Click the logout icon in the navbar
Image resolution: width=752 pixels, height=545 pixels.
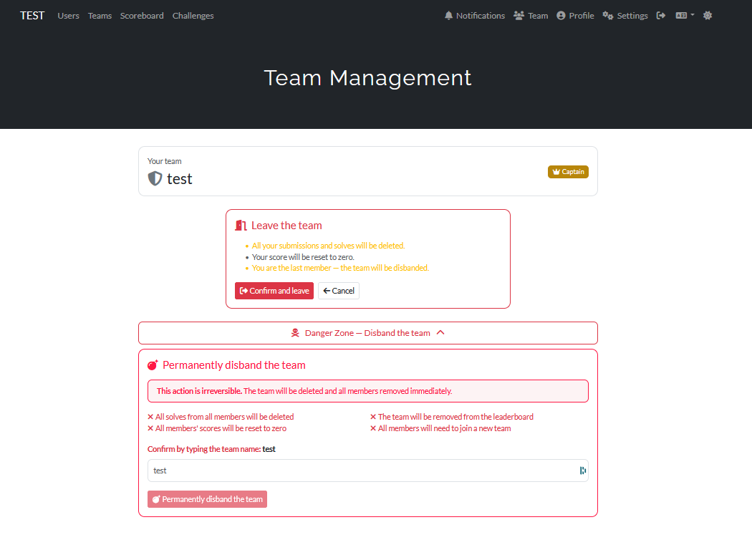click(x=661, y=16)
